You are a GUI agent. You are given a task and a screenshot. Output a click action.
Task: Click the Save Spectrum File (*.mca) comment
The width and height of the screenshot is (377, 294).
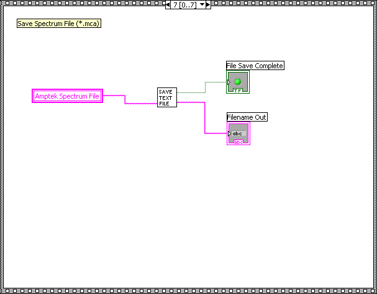click(59, 24)
